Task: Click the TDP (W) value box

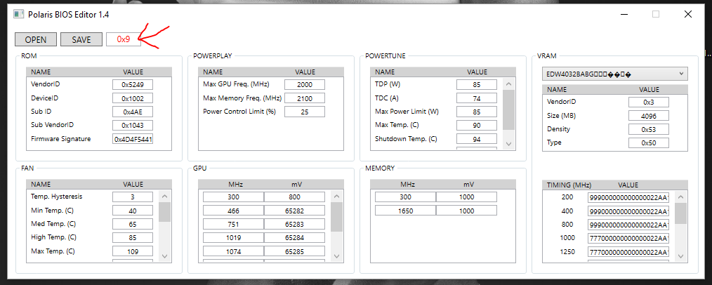Action: 477,85
